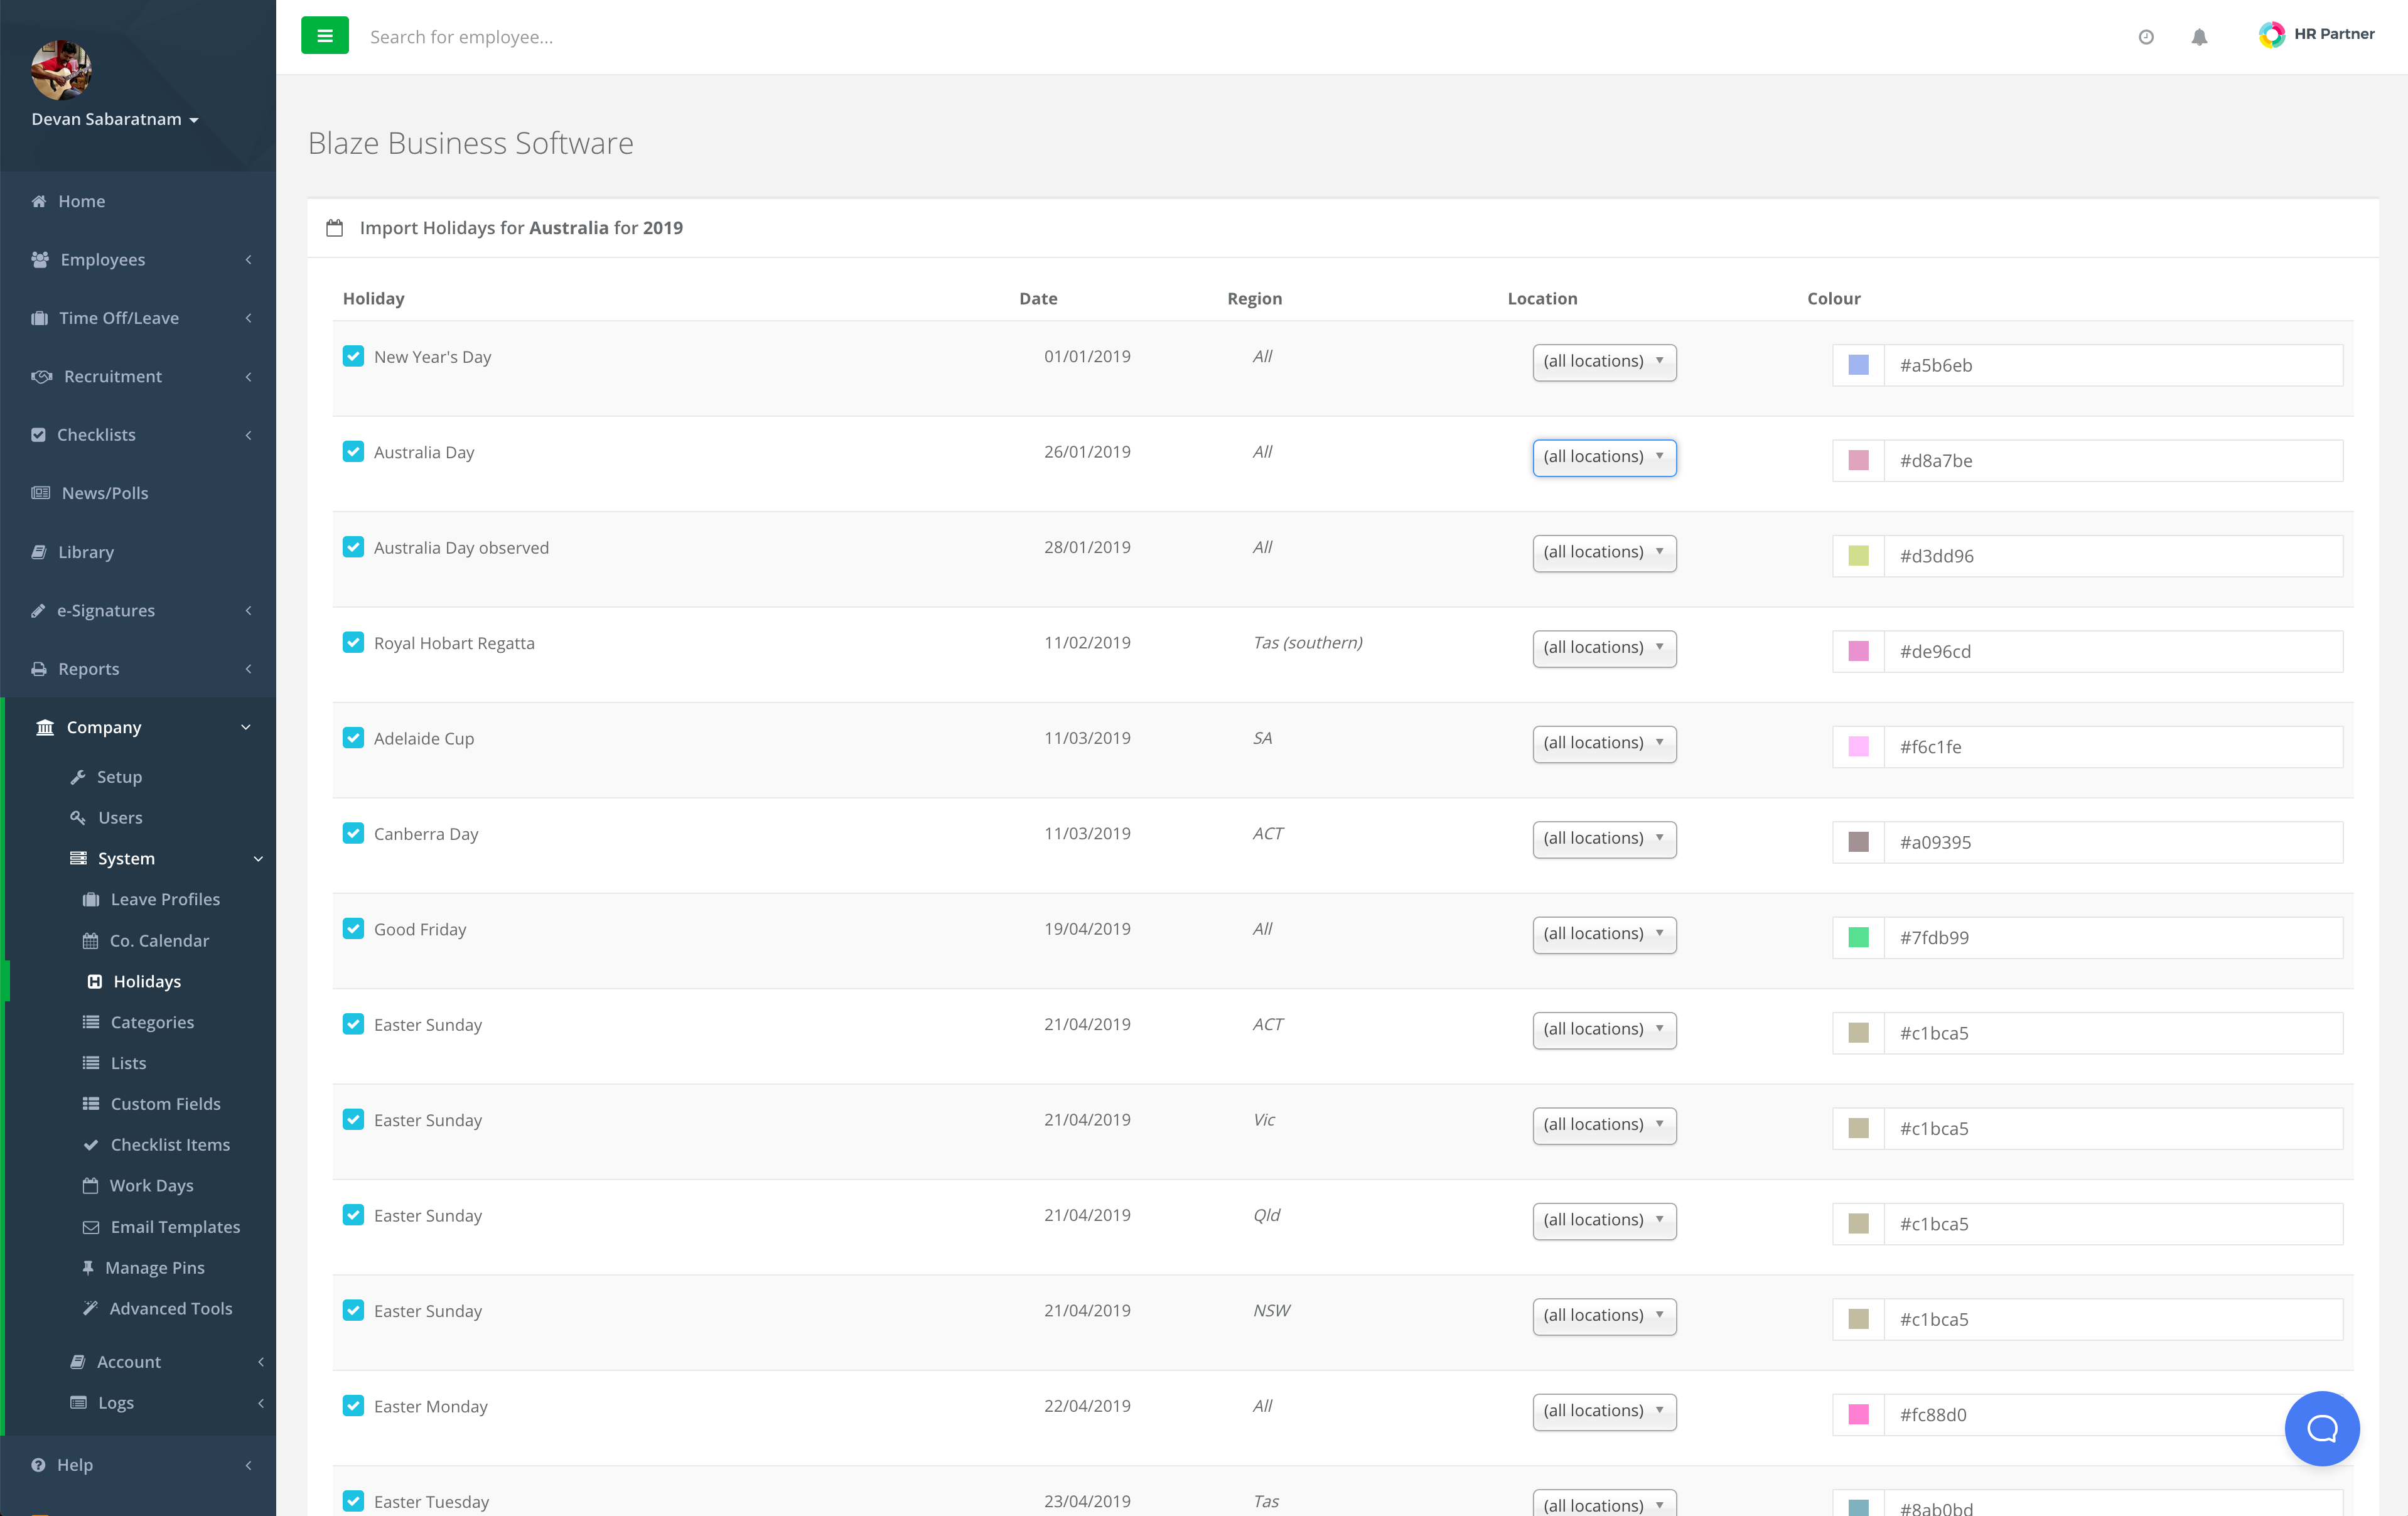The width and height of the screenshot is (2408, 1516).
Task: Click the Advanced Tools wand icon
Action: pyautogui.click(x=90, y=1308)
